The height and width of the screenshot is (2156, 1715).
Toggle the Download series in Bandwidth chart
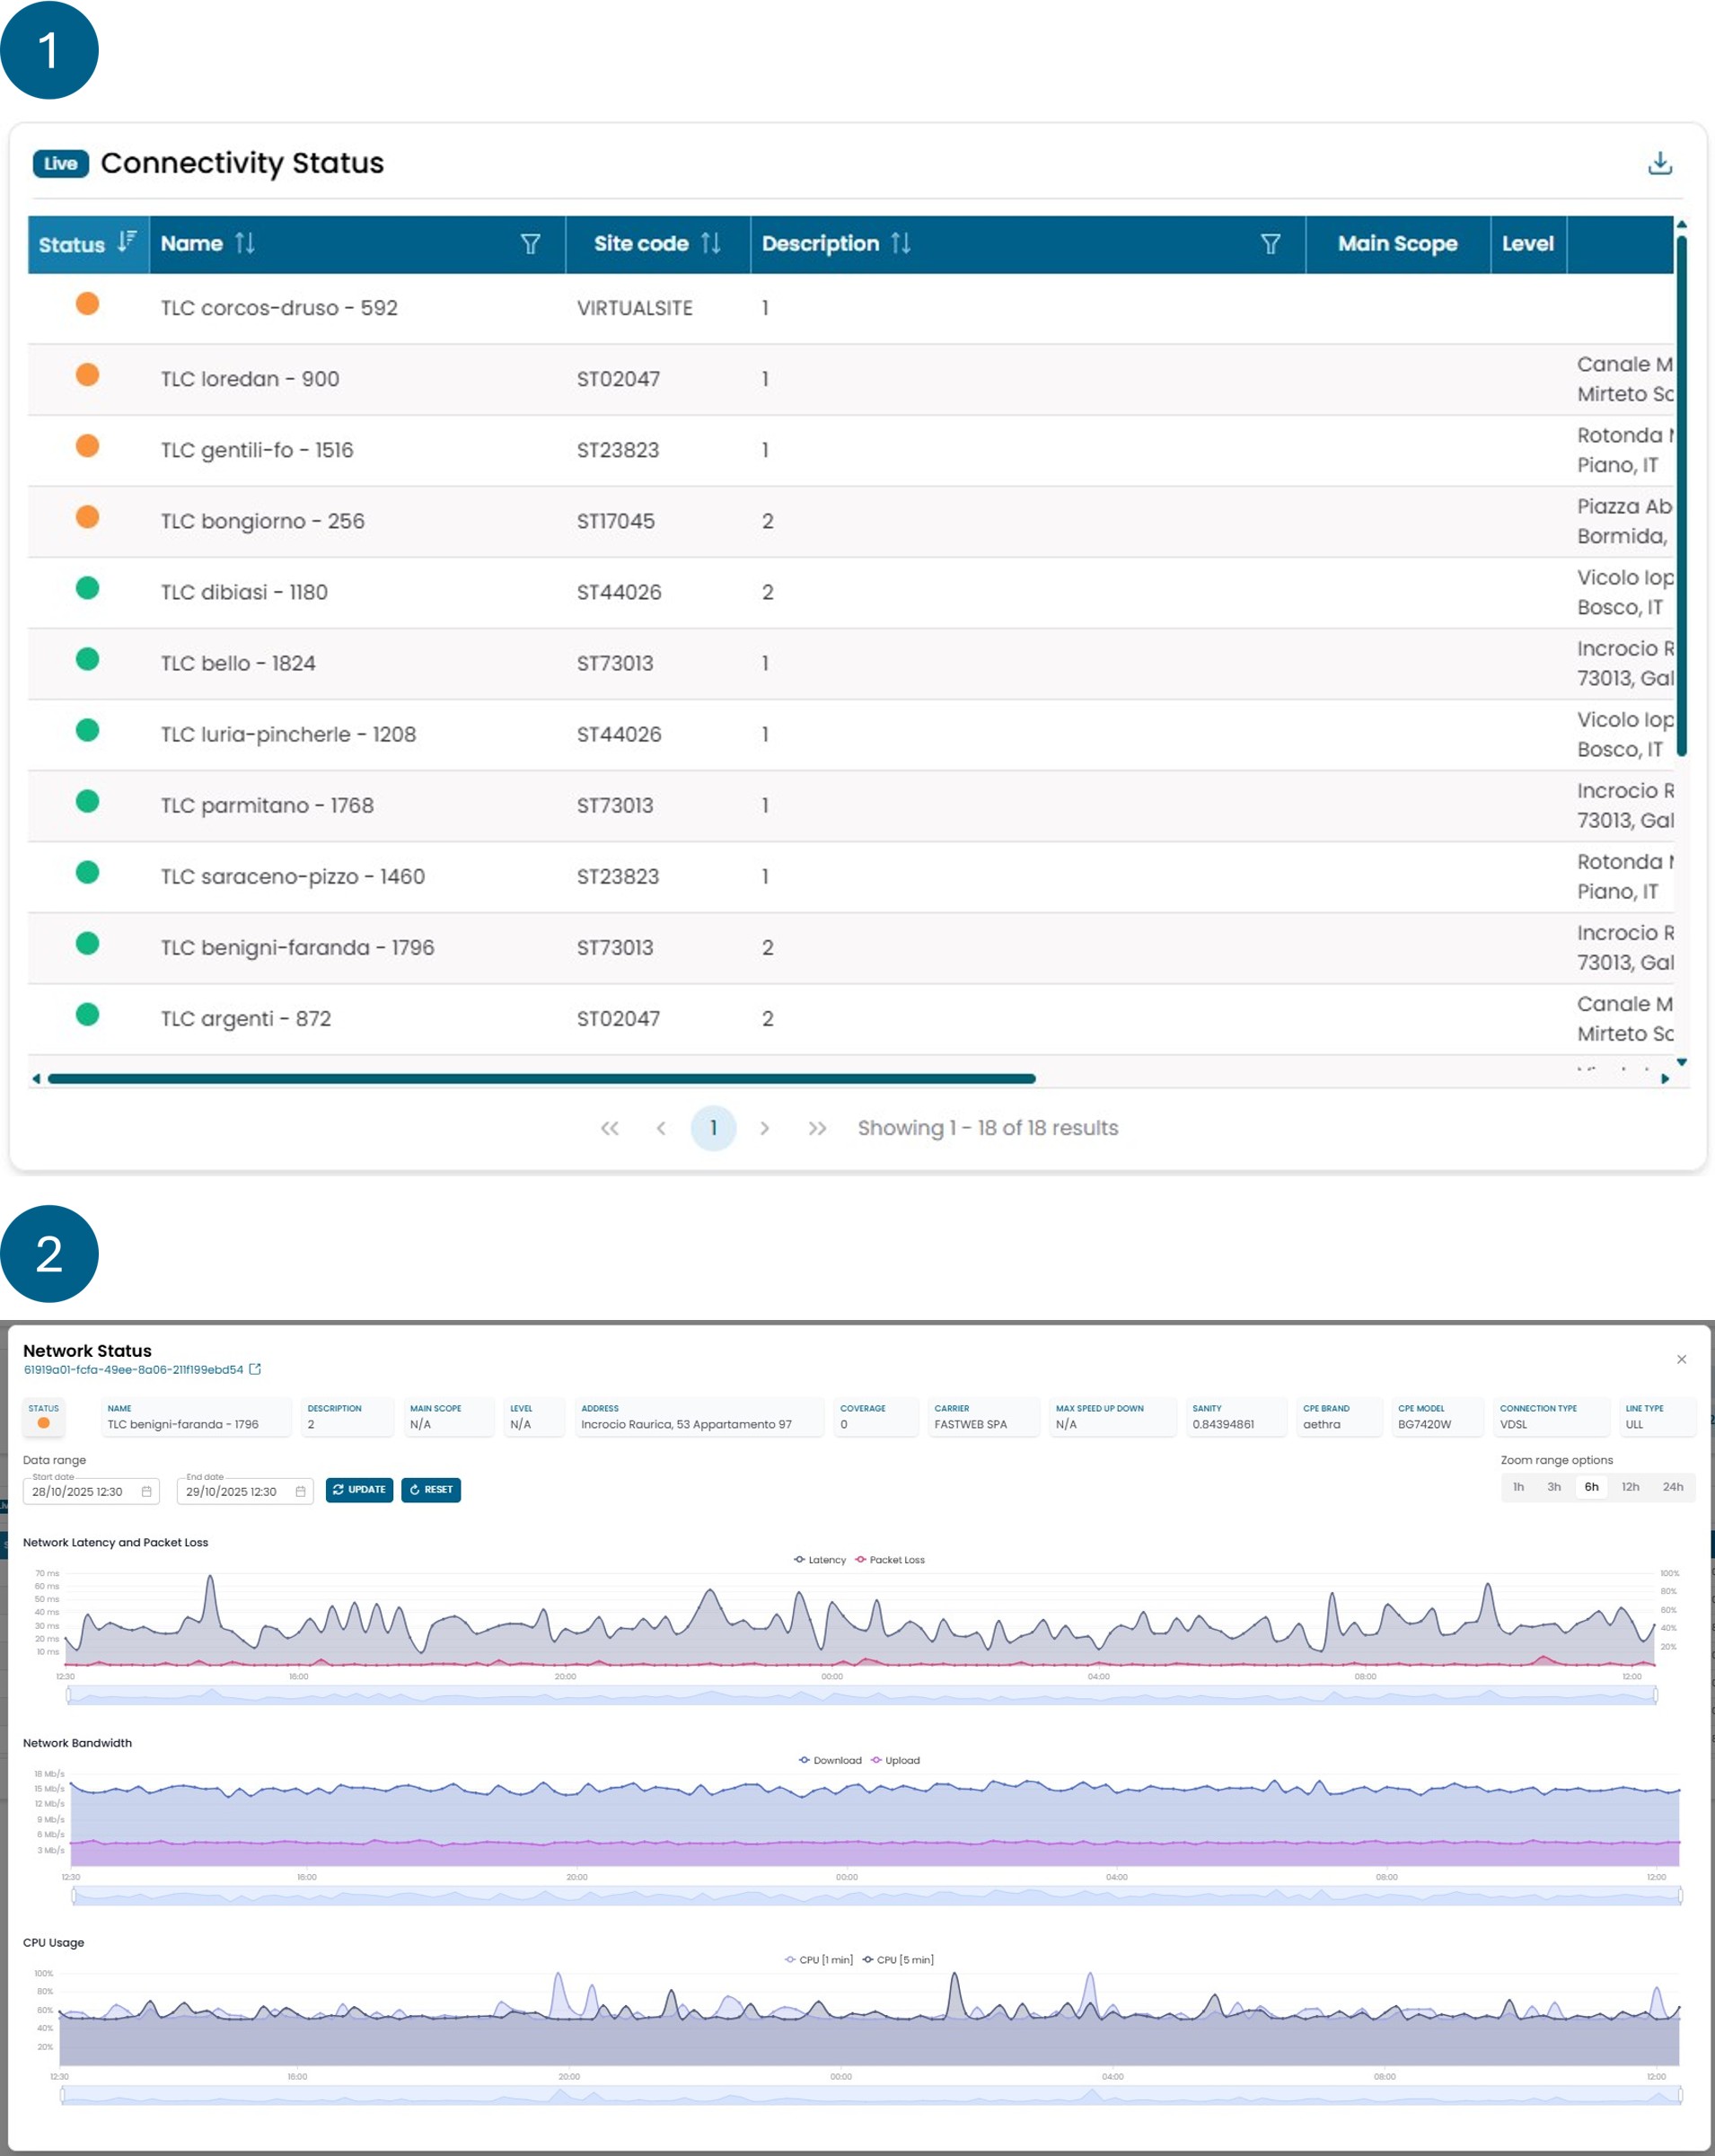pyautogui.click(x=831, y=1760)
